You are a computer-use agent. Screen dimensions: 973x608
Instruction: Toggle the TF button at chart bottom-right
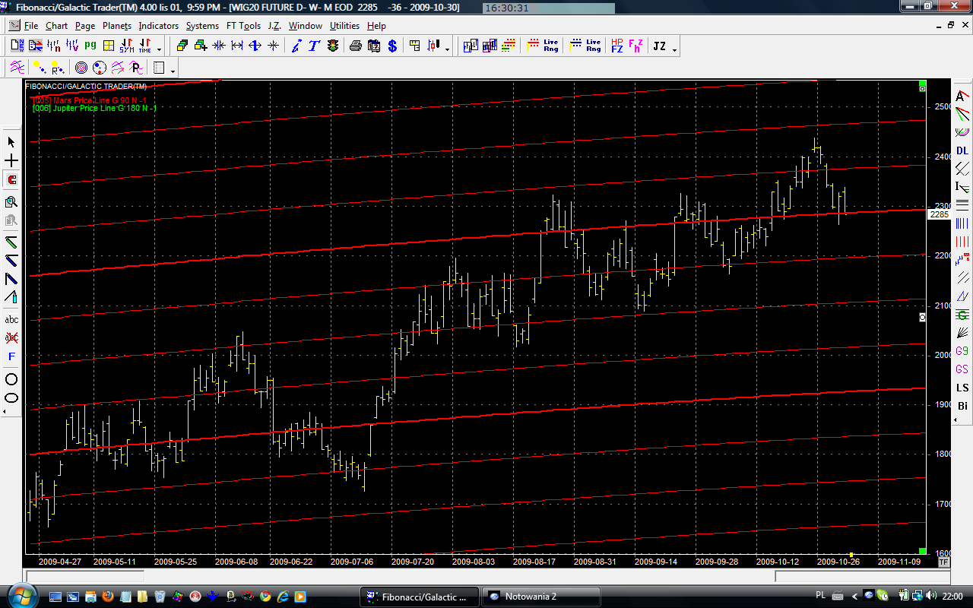[943, 562]
